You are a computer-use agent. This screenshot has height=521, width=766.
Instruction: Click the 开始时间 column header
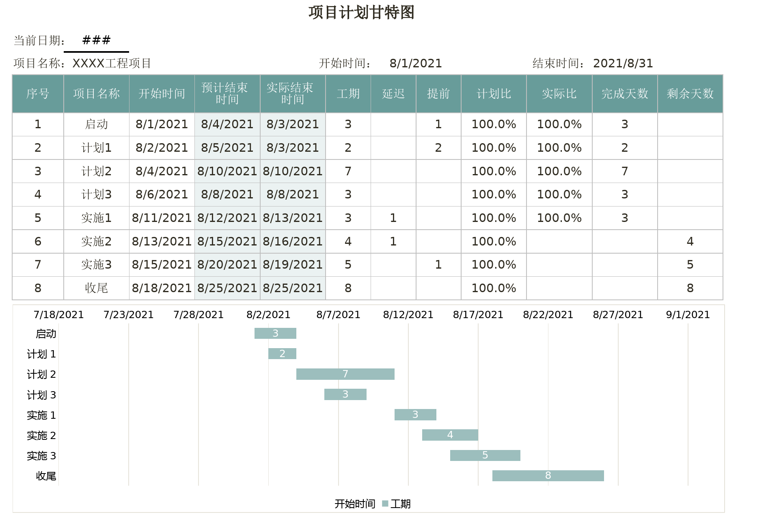click(162, 94)
